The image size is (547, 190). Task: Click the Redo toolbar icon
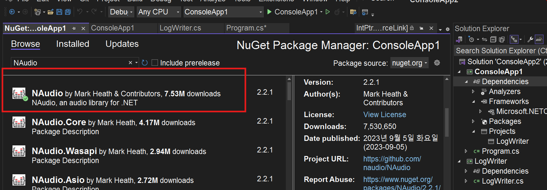coord(94,12)
